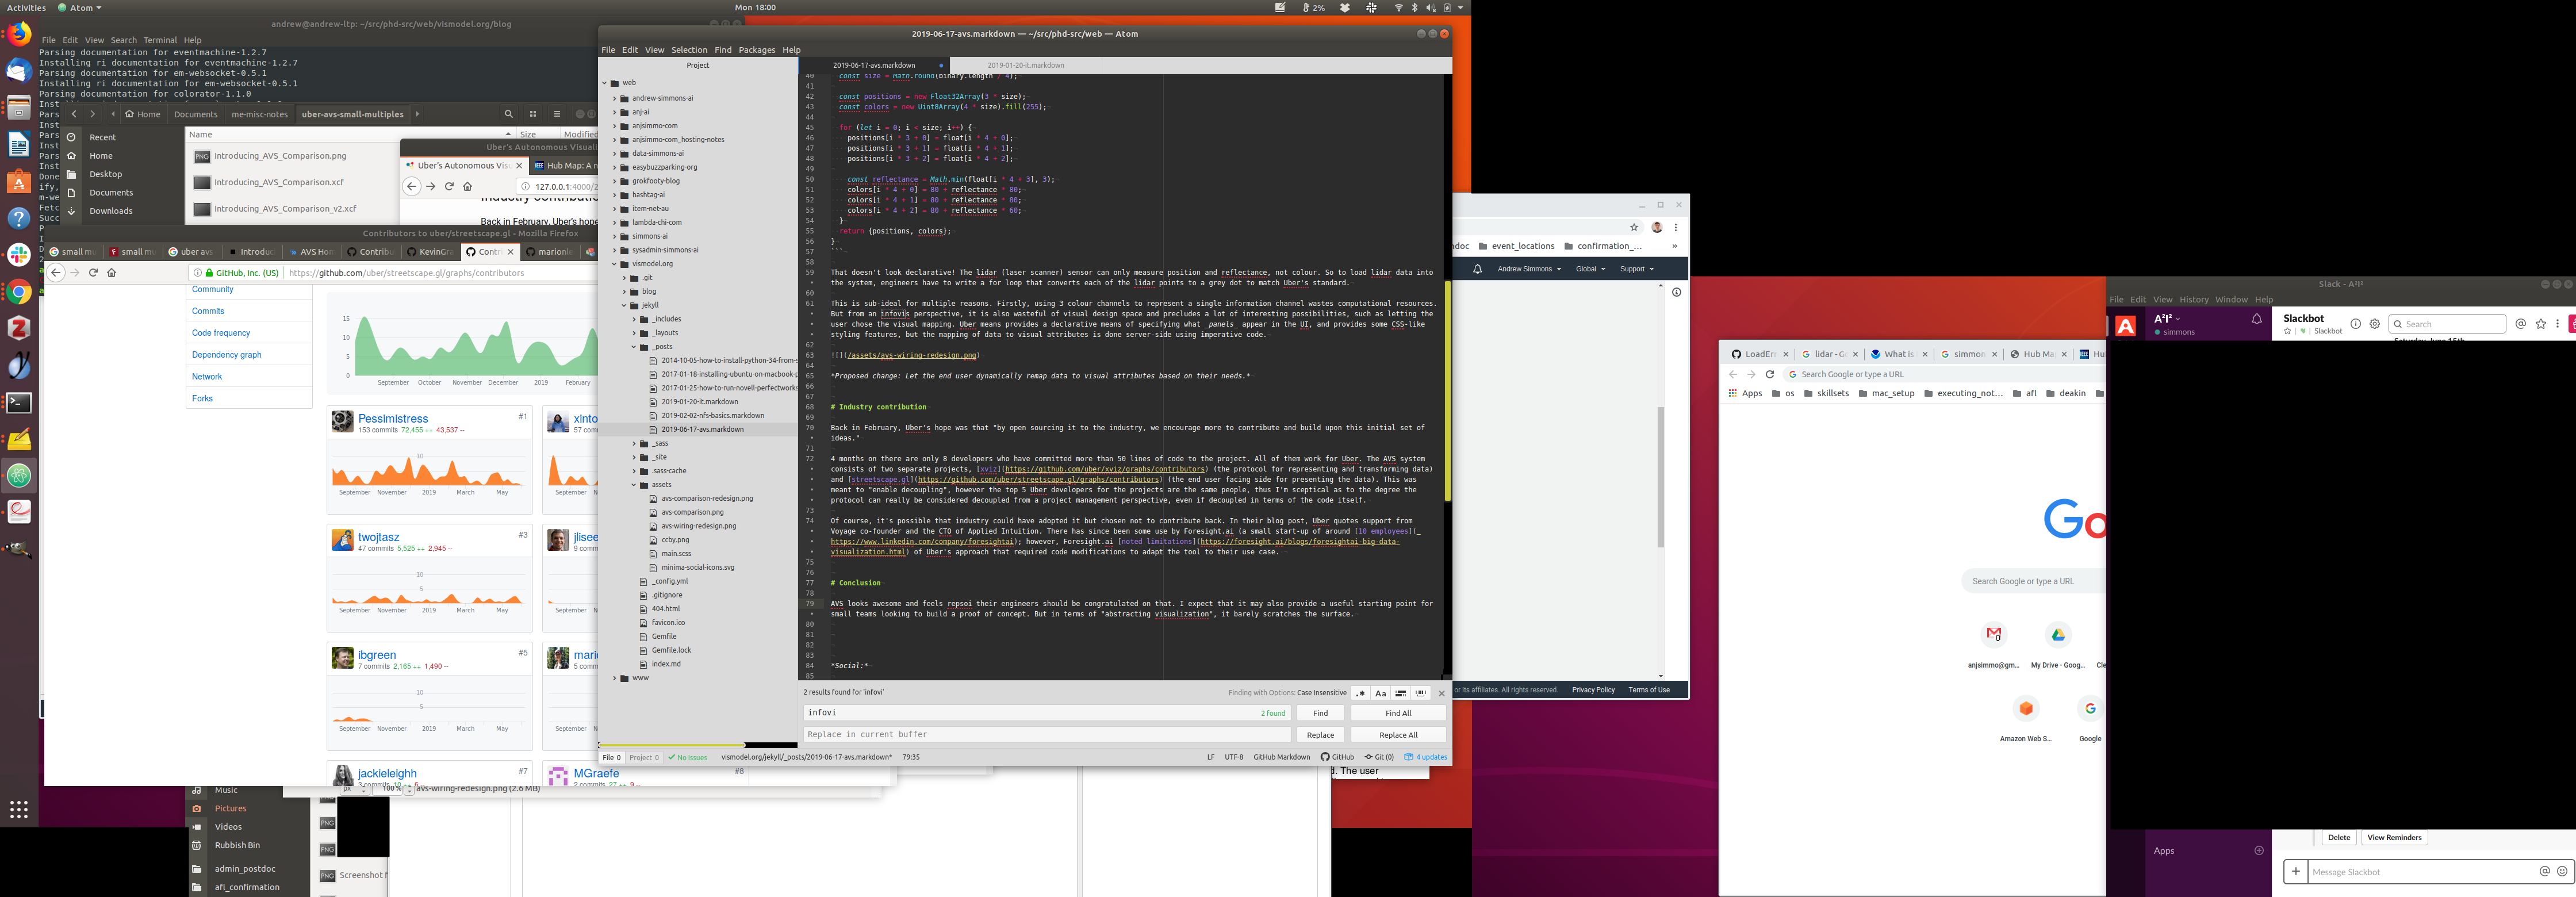Click Replace All button
This screenshot has height=897, width=2576.
pyautogui.click(x=1398, y=735)
